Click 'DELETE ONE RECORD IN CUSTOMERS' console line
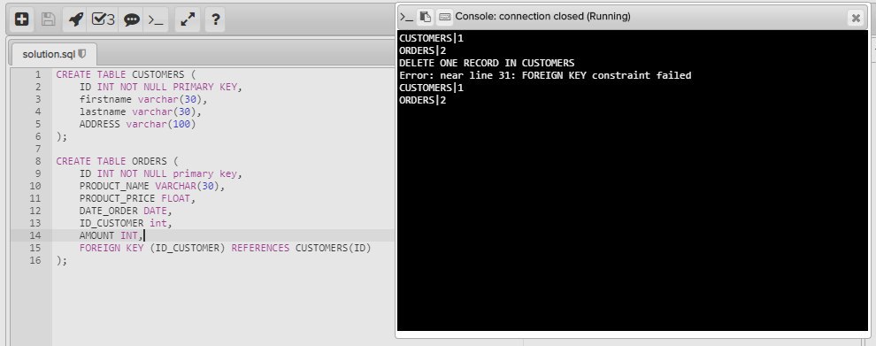 coord(487,63)
